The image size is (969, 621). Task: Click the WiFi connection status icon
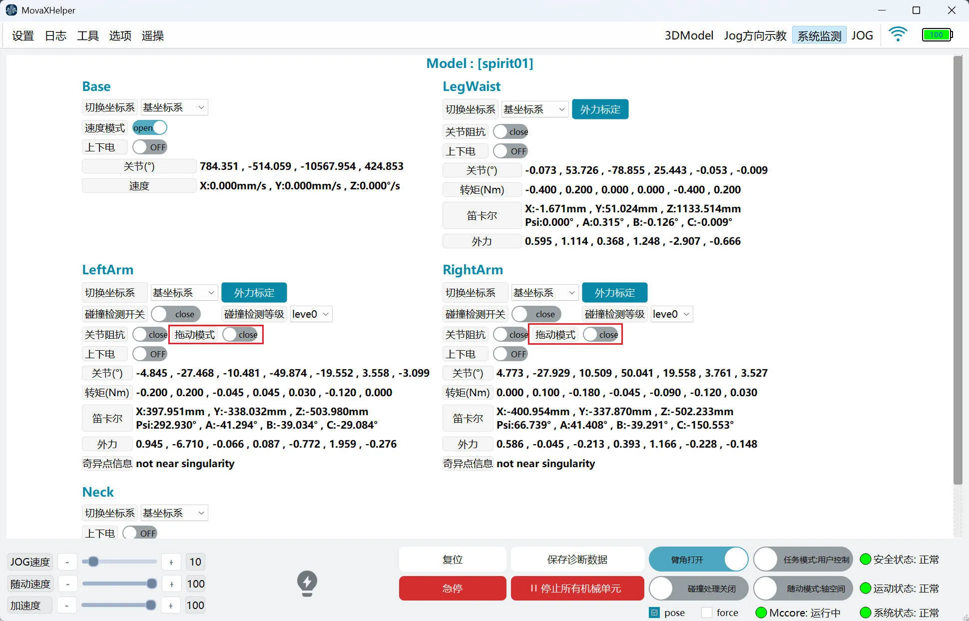[898, 34]
